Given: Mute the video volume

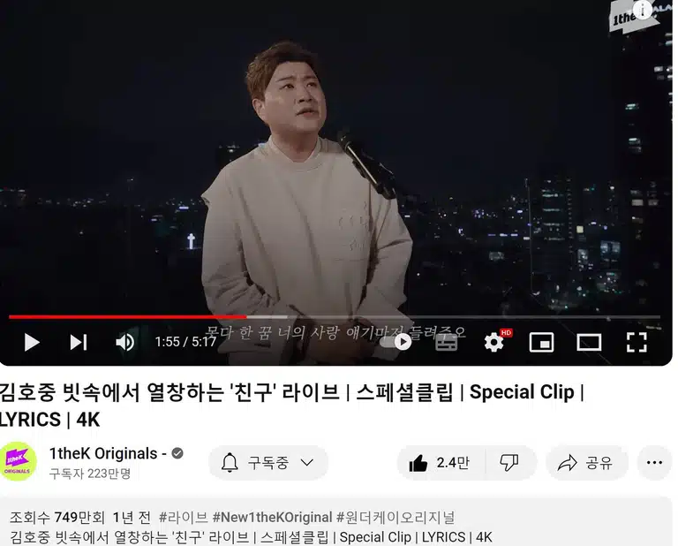Looking at the screenshot, I should [125, 342].
